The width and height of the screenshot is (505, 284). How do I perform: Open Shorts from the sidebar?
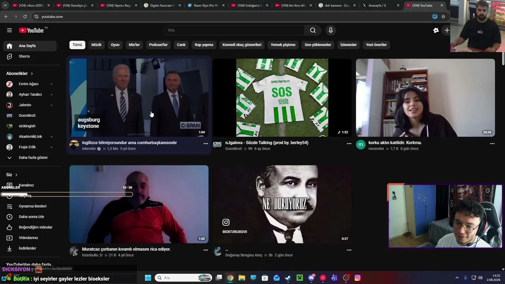(31, 56)
